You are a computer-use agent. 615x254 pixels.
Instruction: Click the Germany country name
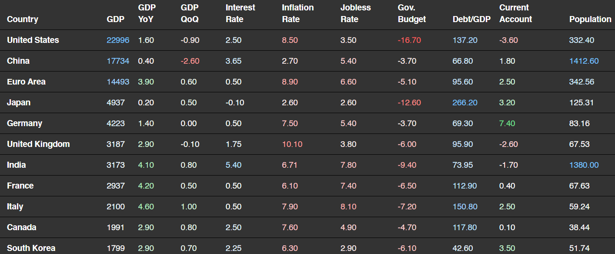pyautogui.click(x=24, y=123)
